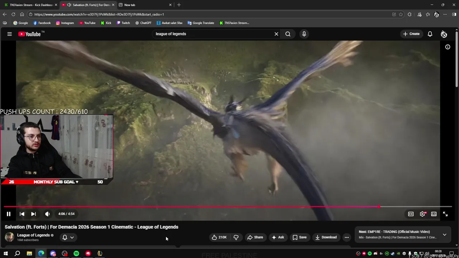Toggle theater mode on the player
The width and height of the screenshot is (459, 258).
434,214
